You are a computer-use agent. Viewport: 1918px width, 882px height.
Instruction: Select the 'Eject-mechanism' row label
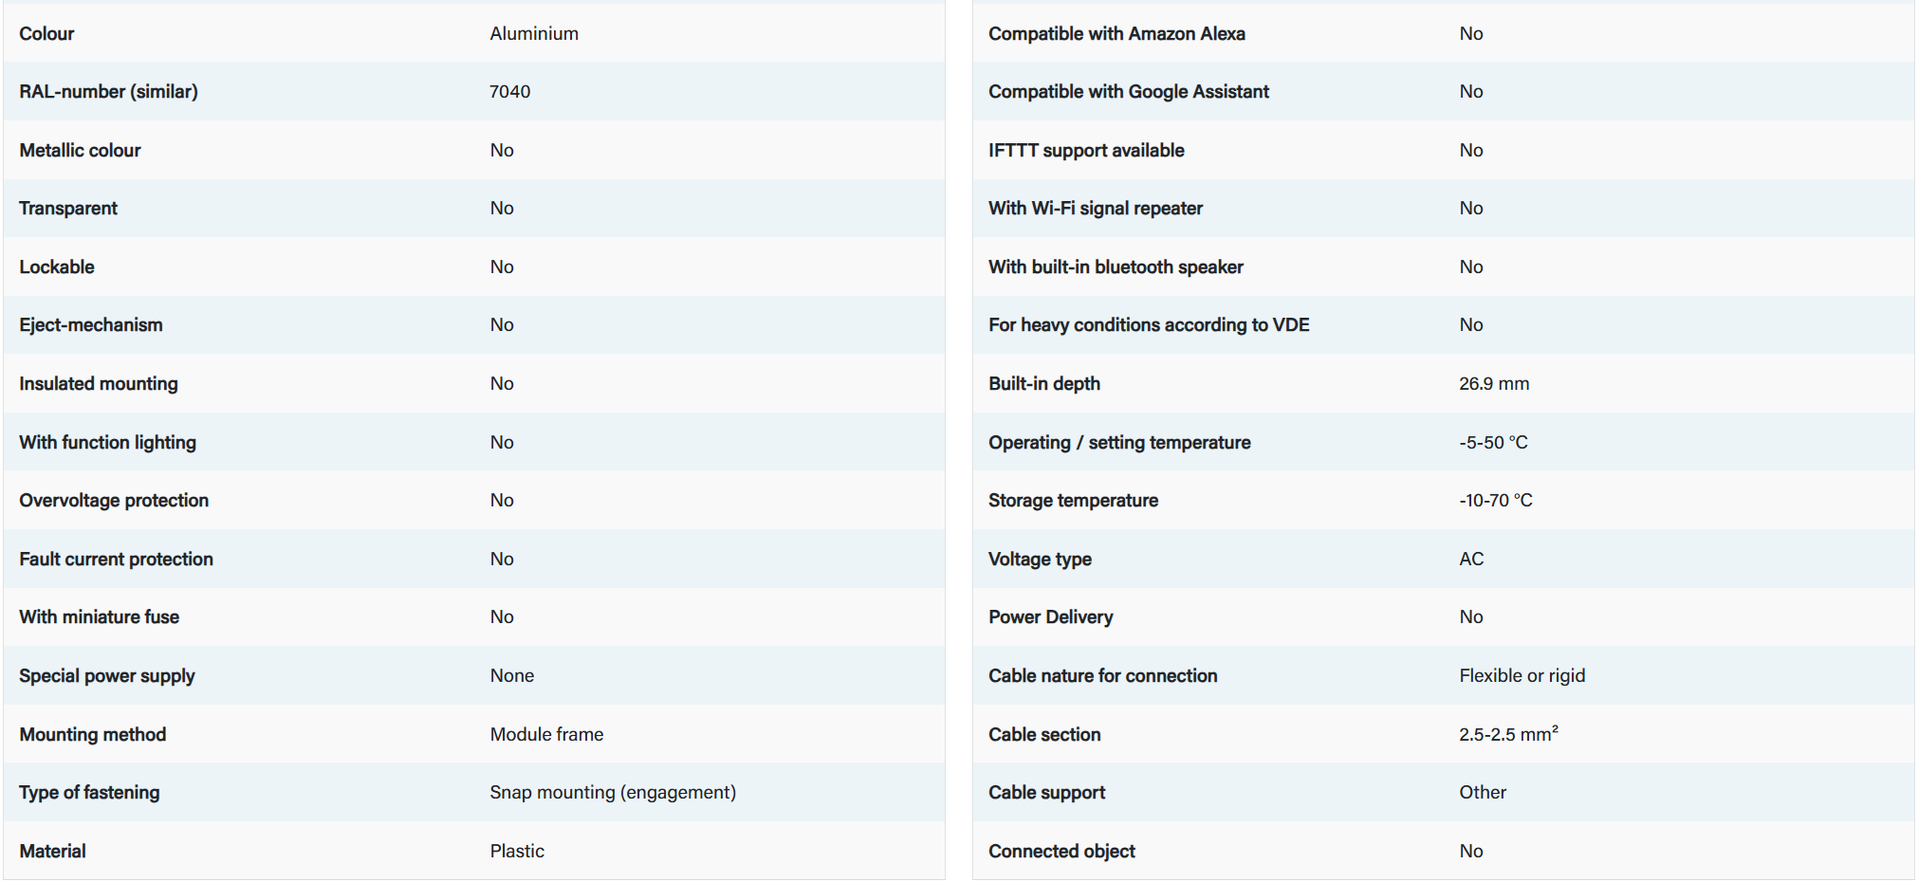click(x=90, y=325)
